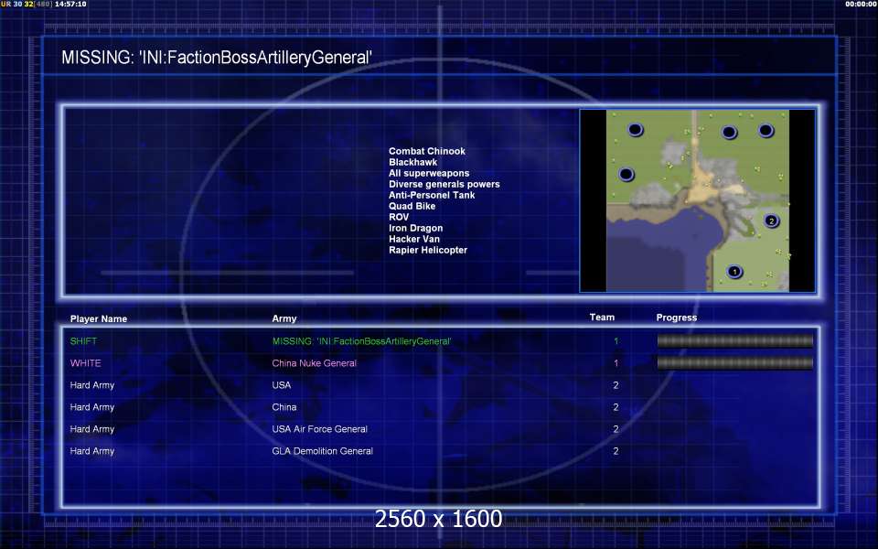878x549 pixels.
Task: Click the Progress column header
Action: 677,318
